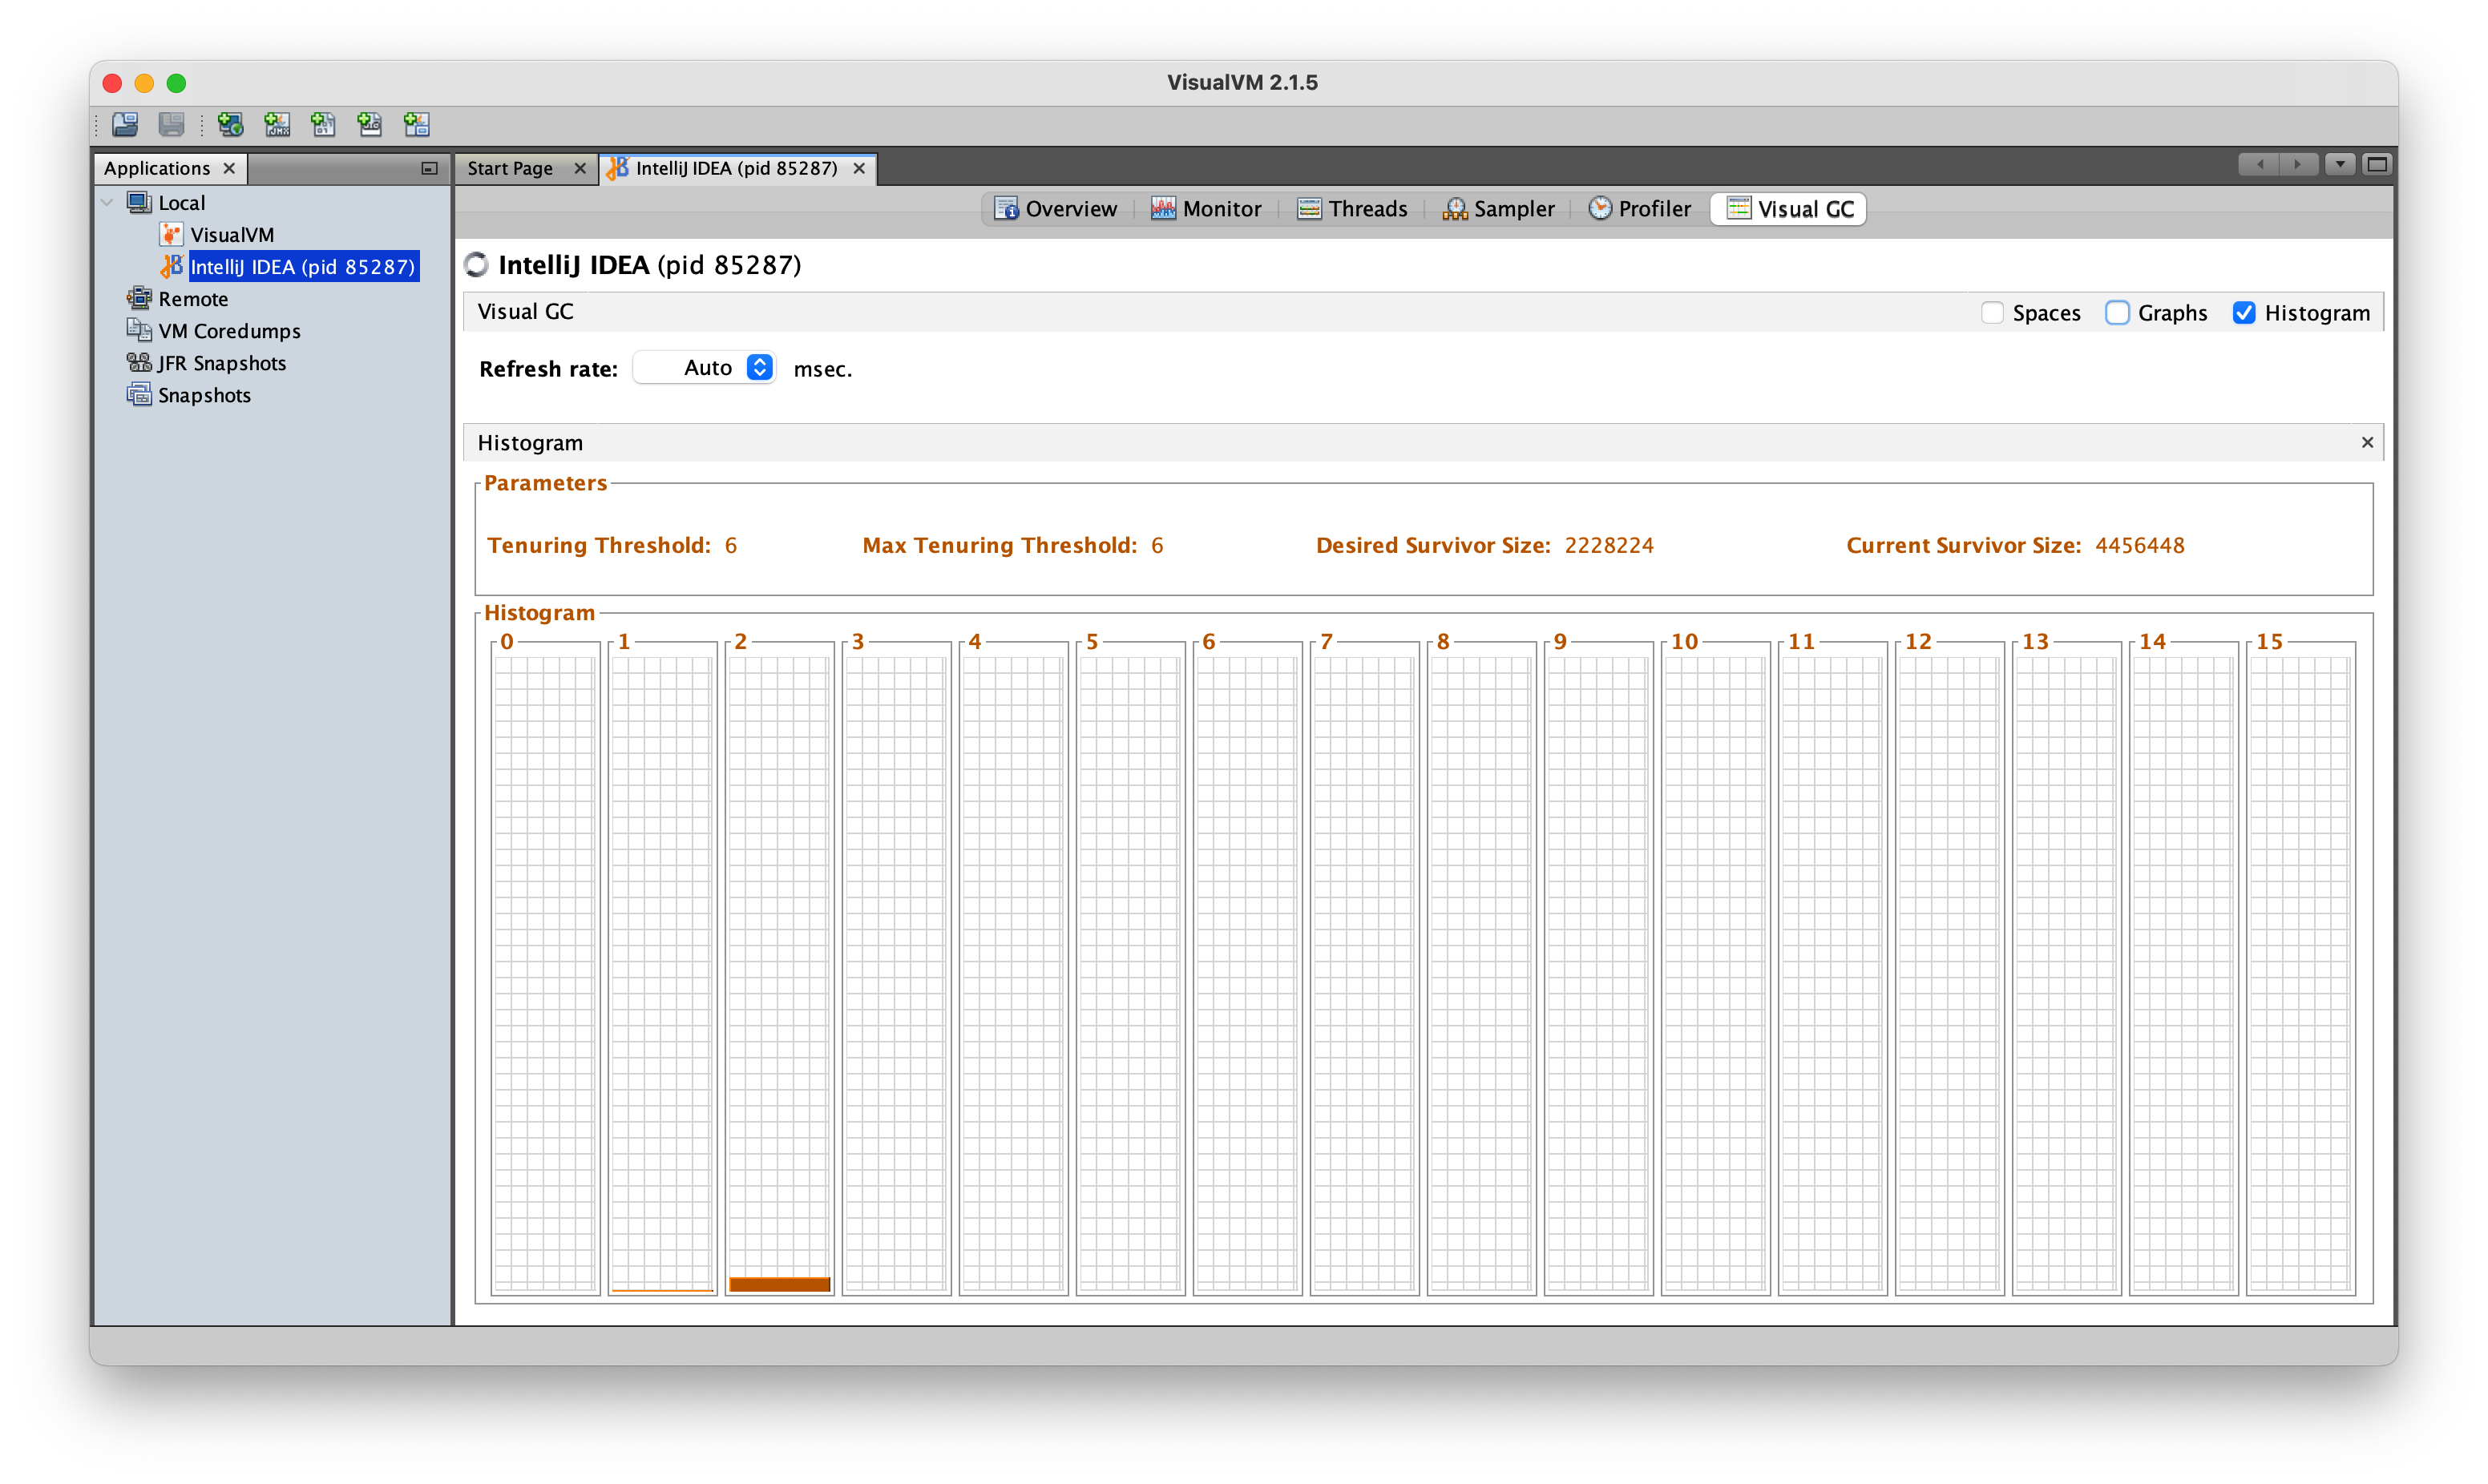Viewport: 2488px width, 1484px height.
Task: Click the rightmost green-plus toolbar icon
Action: coord(417,124)
